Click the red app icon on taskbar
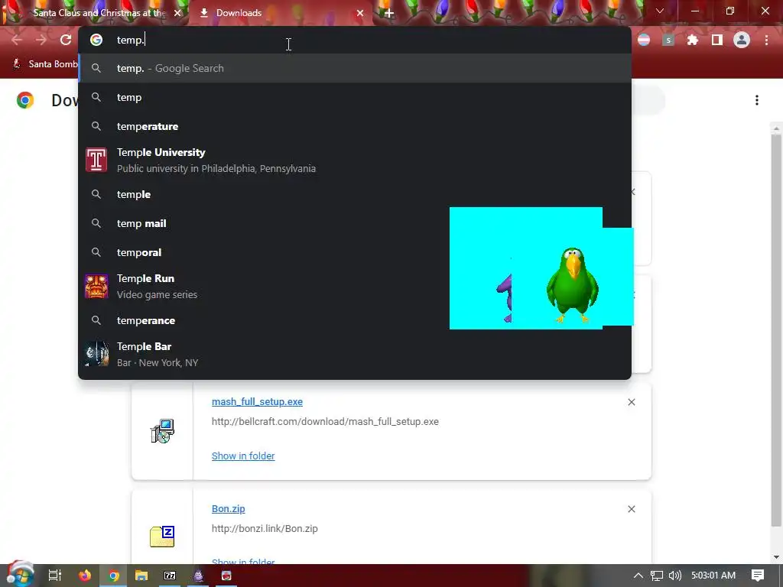The height and width of the screenshot is (587, 783). (x=226, y=576)
